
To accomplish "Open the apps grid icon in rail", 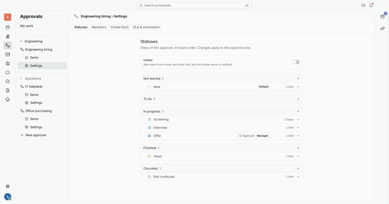I will coord(8,186).
